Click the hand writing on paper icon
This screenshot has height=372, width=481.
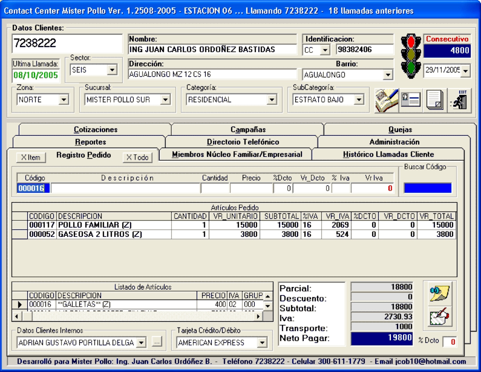440,317
